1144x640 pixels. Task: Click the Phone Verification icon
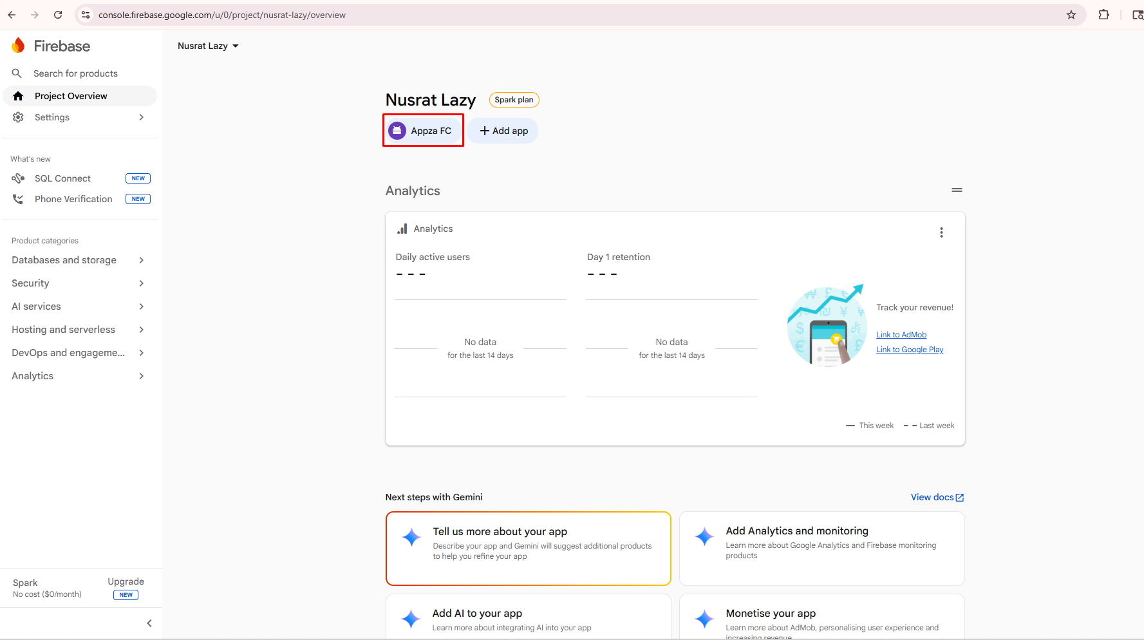tap(18, 199)
